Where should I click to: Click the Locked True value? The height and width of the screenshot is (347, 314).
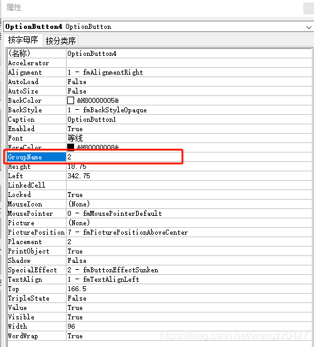[75, 195]
